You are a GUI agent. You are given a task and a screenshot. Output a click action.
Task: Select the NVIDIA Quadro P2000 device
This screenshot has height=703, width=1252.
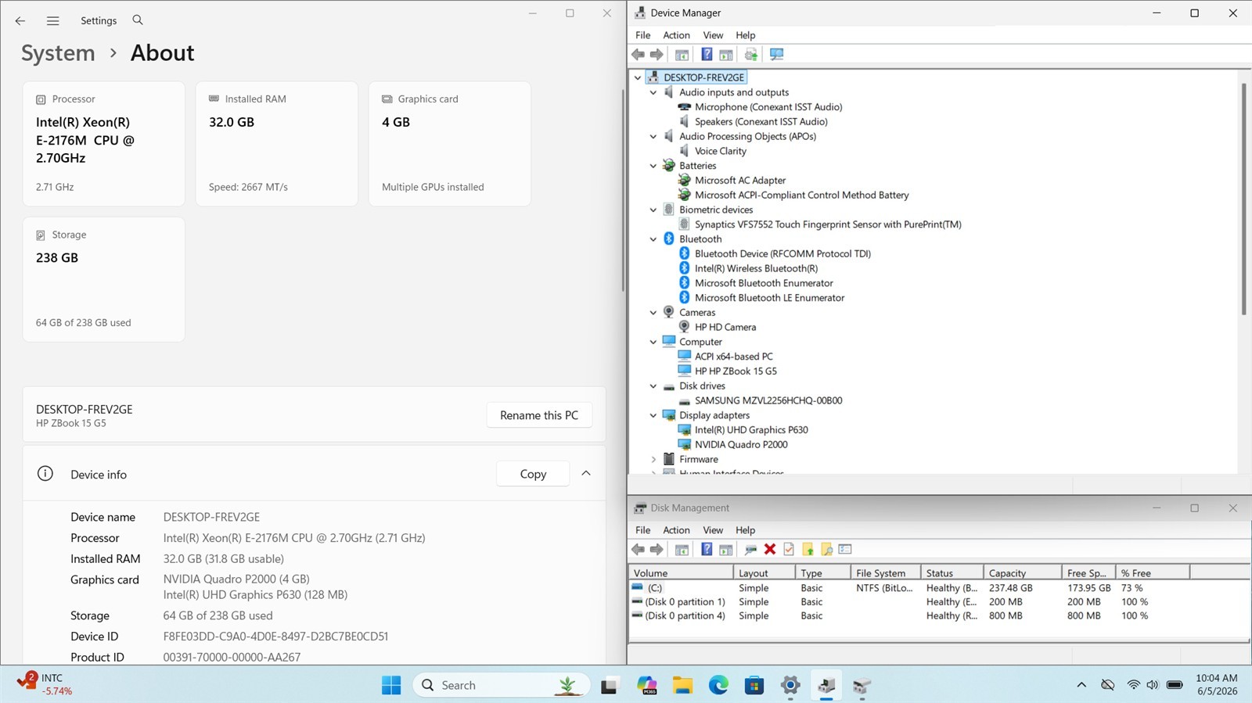point(741,445)
